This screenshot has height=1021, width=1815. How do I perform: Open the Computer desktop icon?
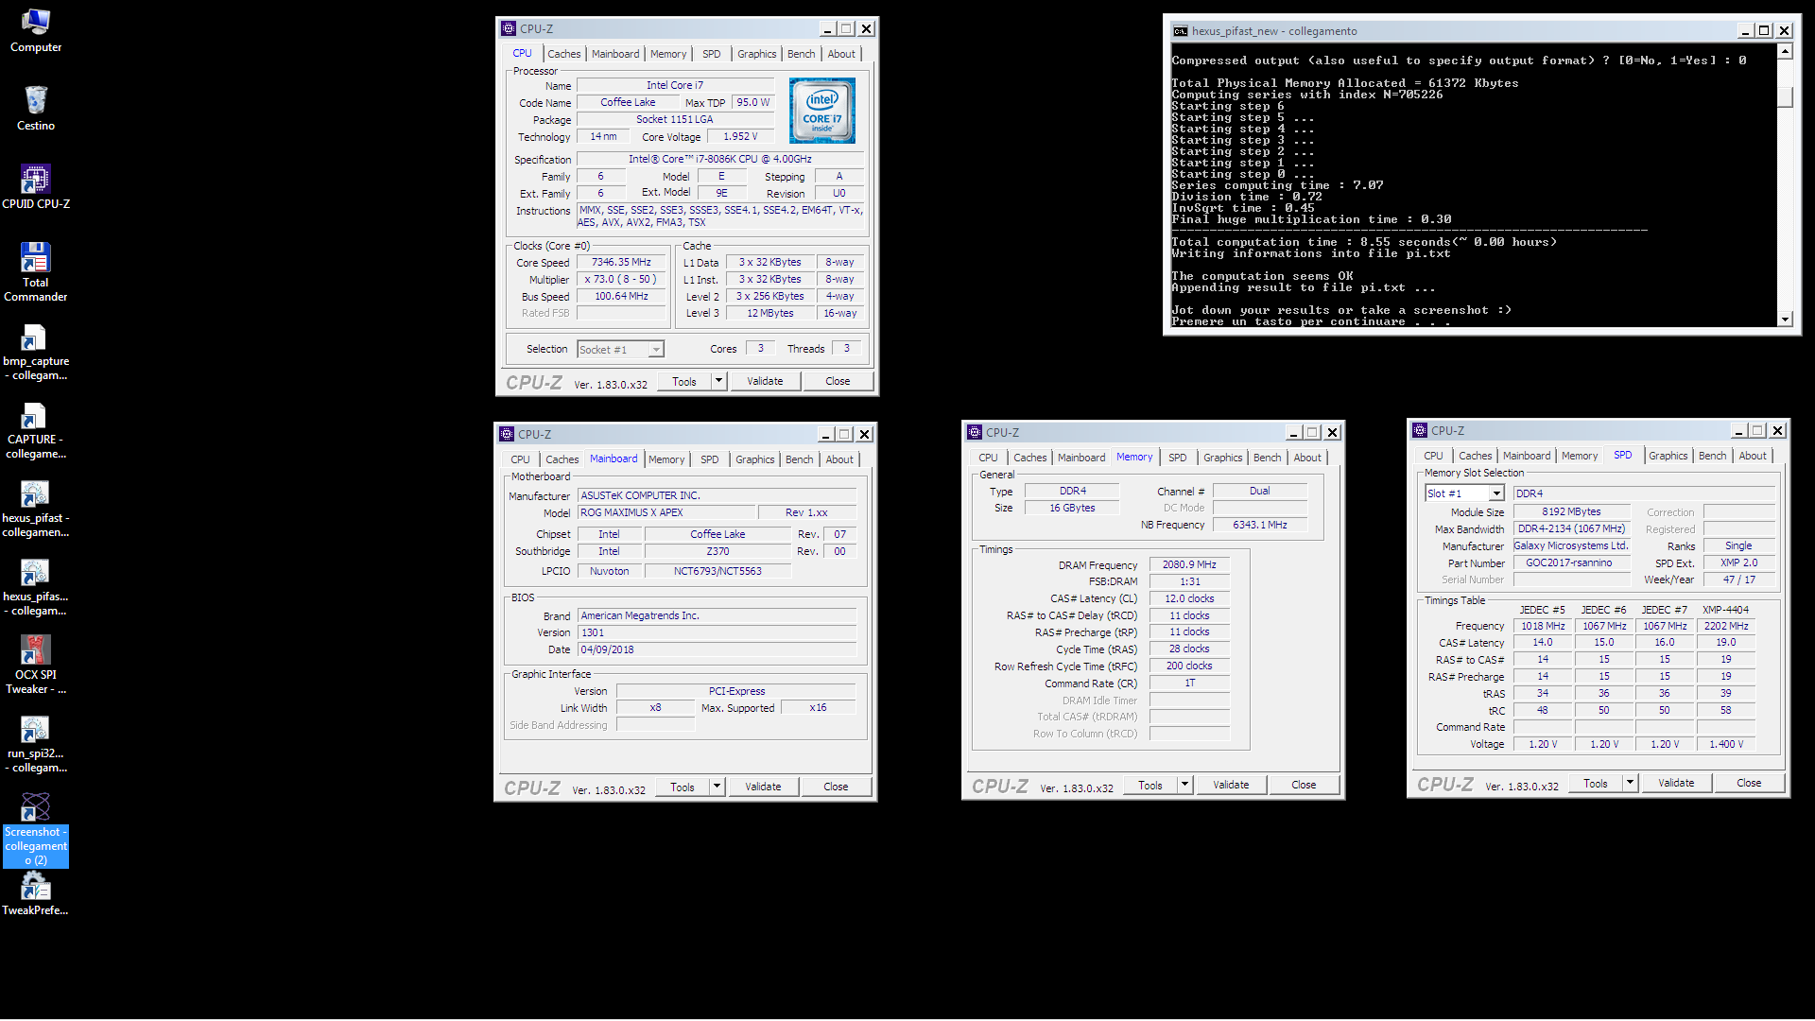tap(35, 30)
